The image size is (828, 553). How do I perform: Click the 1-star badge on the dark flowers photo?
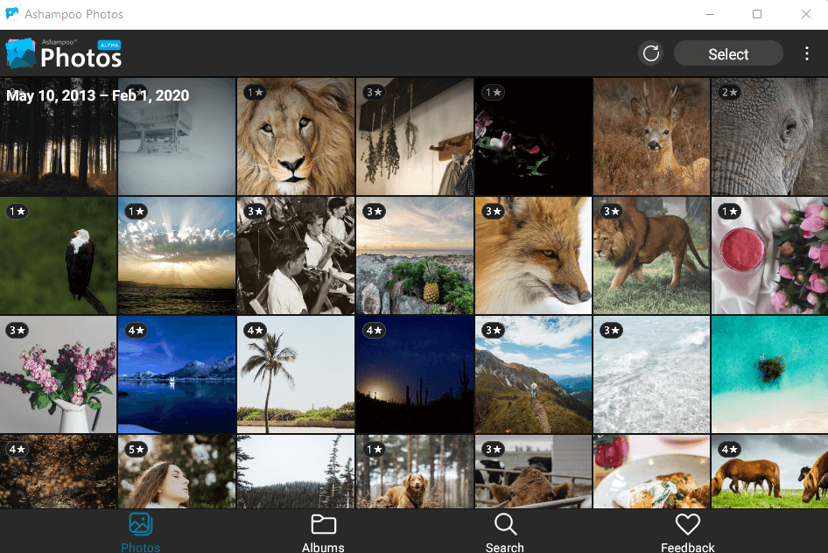[x=493, y=93]
